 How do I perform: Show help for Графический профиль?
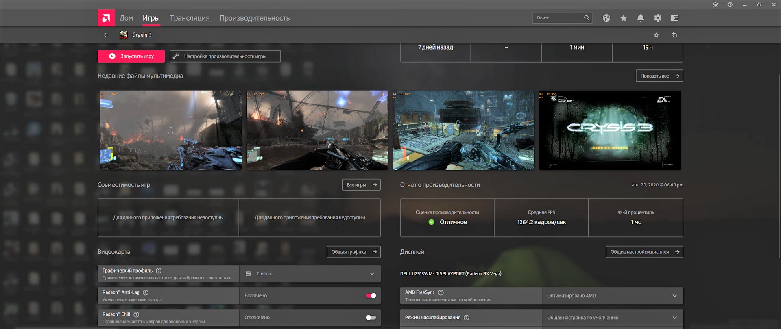point(159,271)
